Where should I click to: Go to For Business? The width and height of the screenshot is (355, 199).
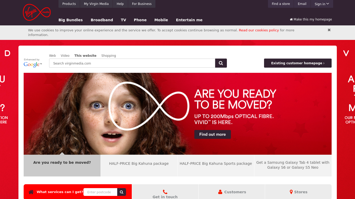[x=142, y=4]
